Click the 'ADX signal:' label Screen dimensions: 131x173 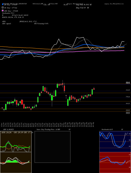6,24
